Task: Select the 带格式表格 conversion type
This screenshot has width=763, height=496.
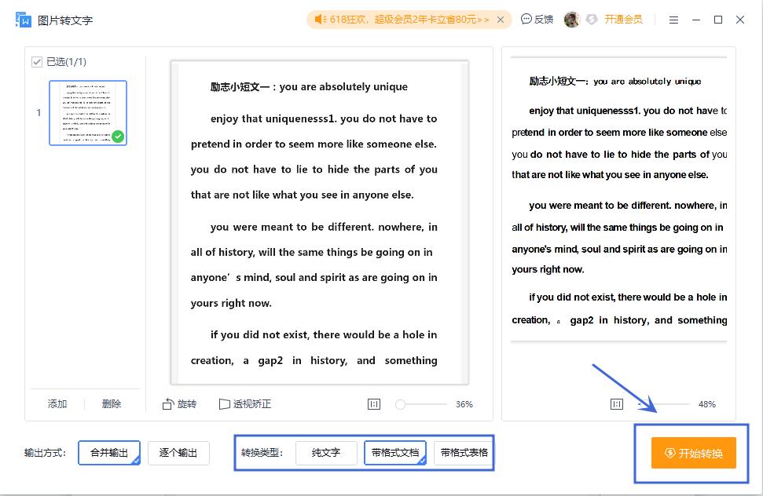Action: click(463, 453)
